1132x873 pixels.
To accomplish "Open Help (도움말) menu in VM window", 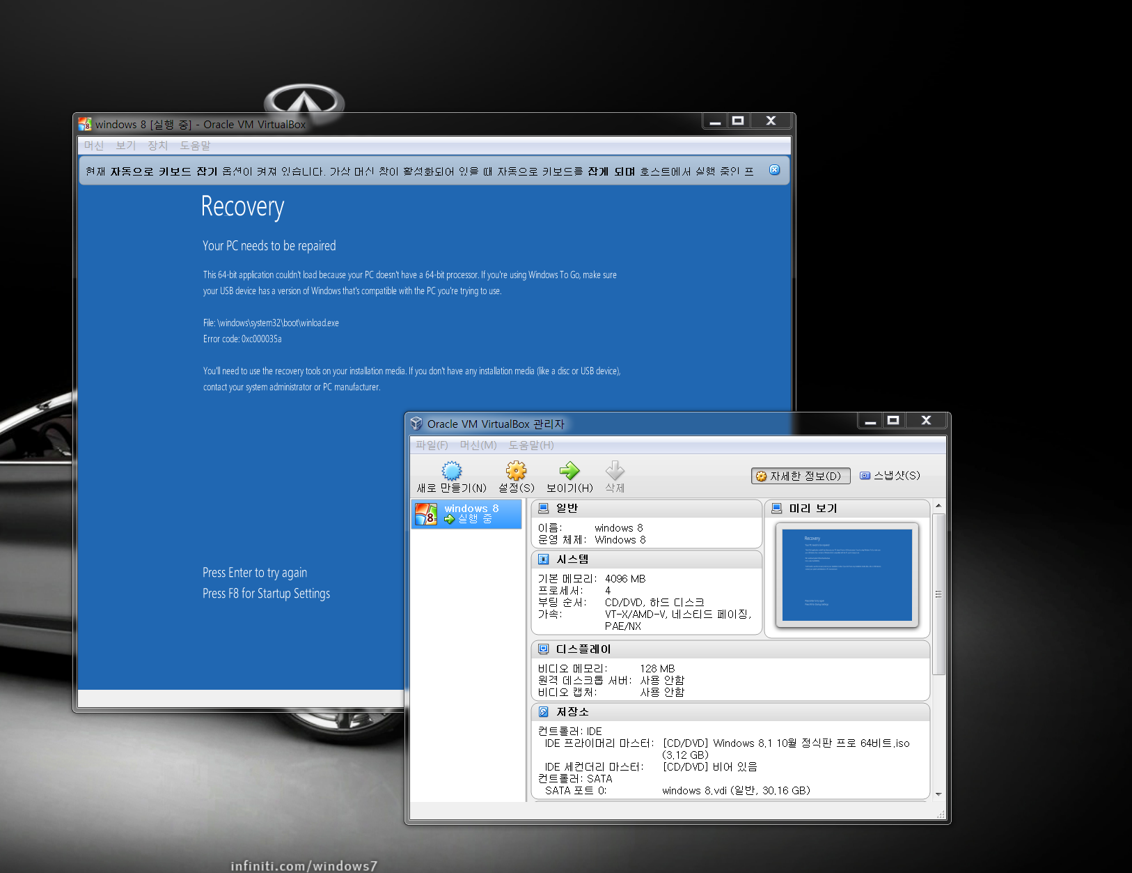I will pos(196,146).
